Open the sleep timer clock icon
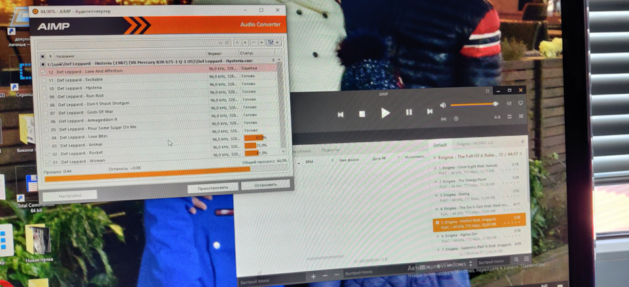Screen dimensions: 629x287 tap(456, 119)
